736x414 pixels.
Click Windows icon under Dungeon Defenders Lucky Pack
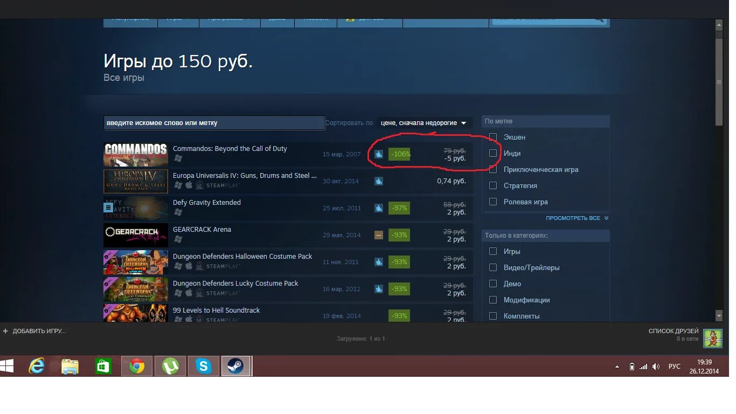point(178,293)
